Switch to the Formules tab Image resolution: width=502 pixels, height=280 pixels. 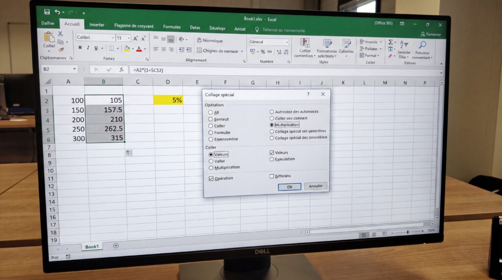pos(172,27)
